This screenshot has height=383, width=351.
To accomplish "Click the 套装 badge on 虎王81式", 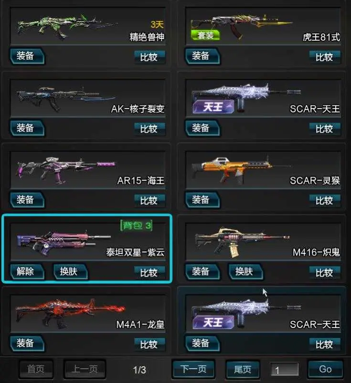I will [x=205, y=35].
